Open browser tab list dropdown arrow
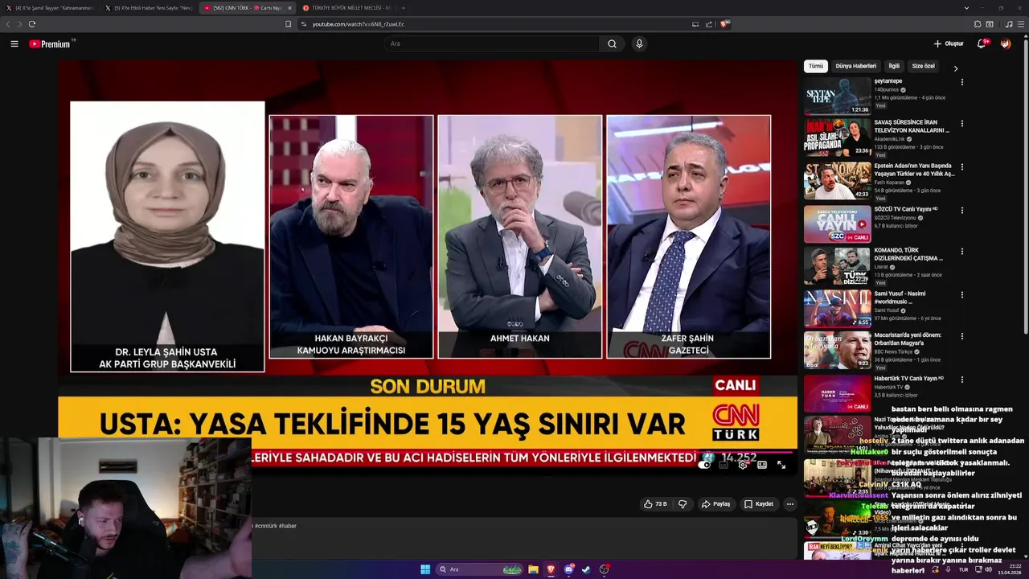The height and width of the screenshot is (579, 1029). pyautogui.click(x=965, y=8)
